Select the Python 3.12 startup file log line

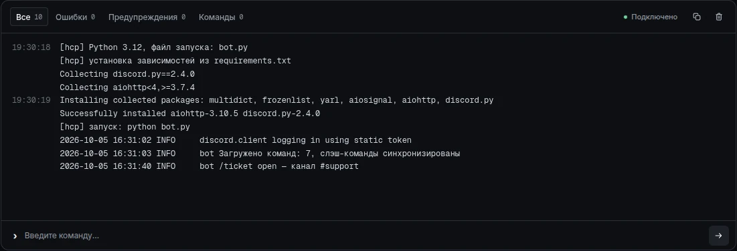pos(154,47)
